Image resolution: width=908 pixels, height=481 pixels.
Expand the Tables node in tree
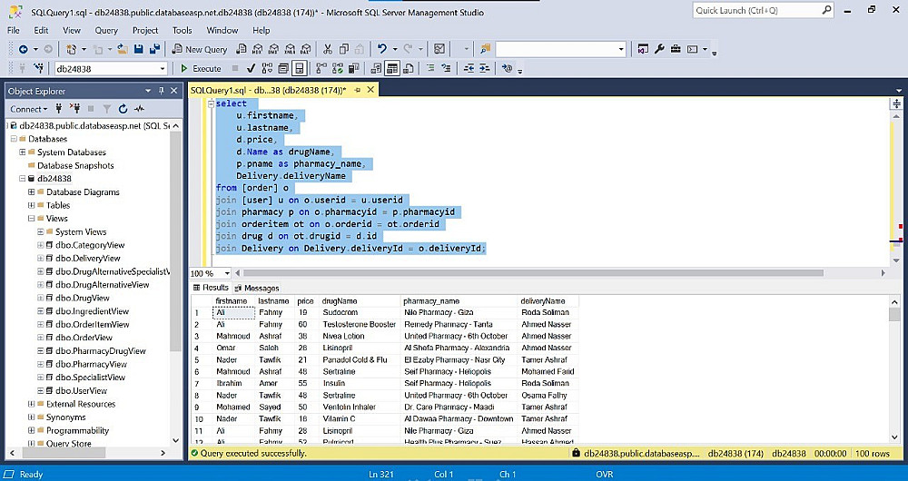point(32,205)
